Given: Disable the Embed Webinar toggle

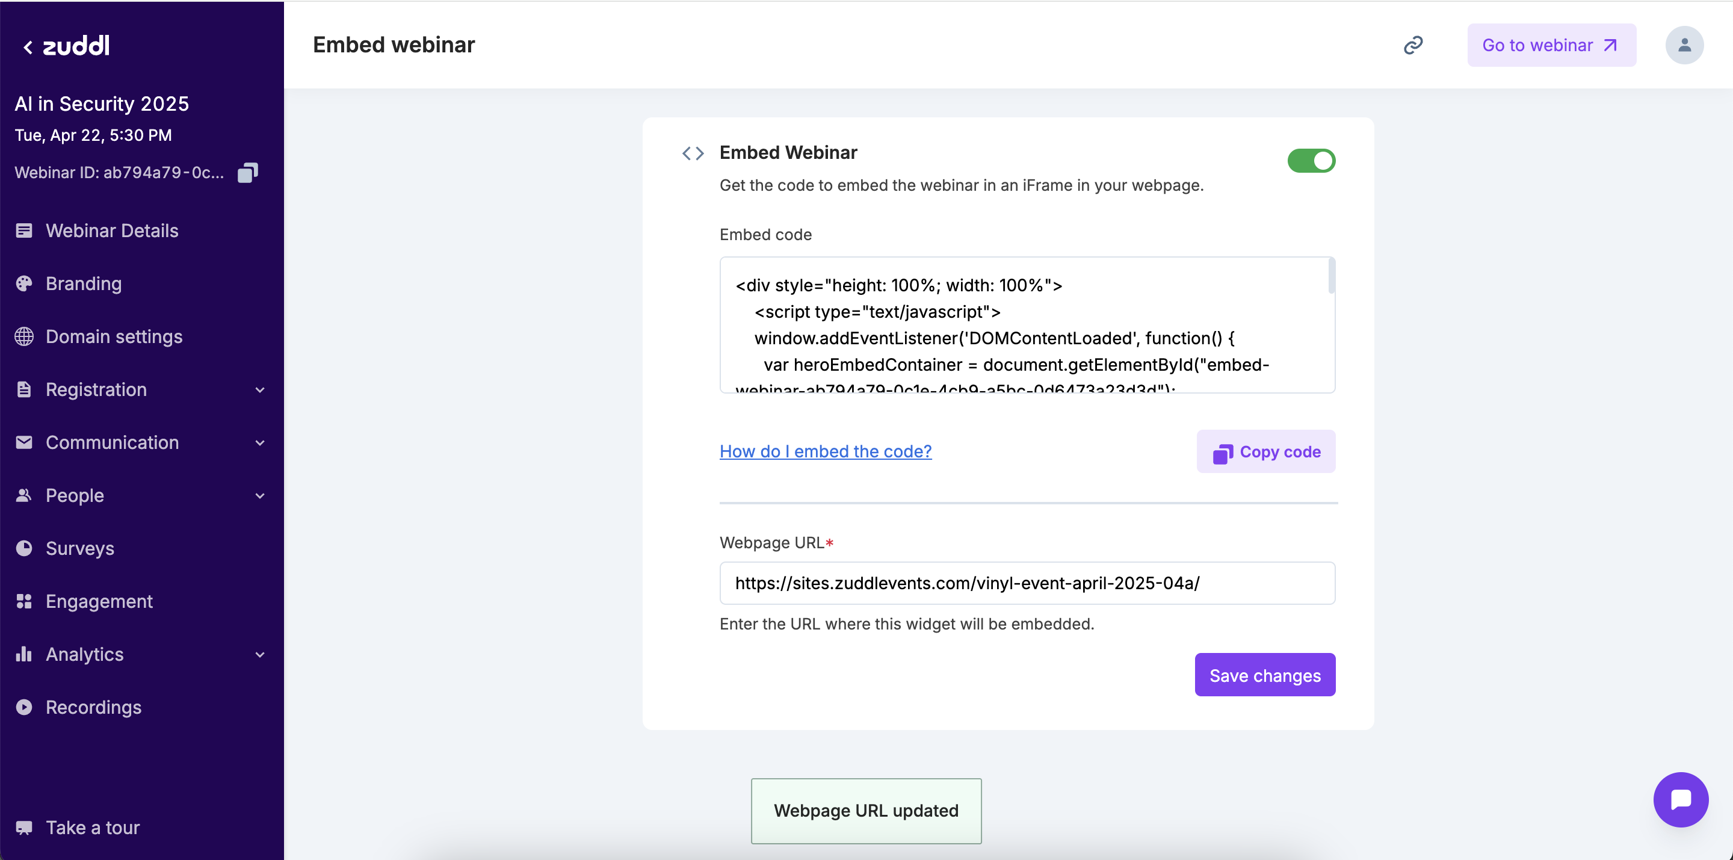Looking at the screenshot, I should click(x=1311, y=161).
